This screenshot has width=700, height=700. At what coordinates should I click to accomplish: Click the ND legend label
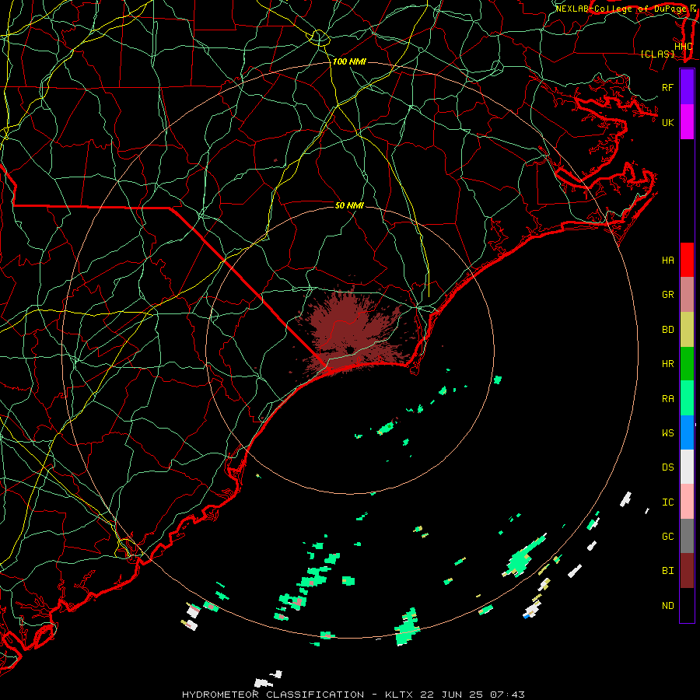(x=668, y=606)
